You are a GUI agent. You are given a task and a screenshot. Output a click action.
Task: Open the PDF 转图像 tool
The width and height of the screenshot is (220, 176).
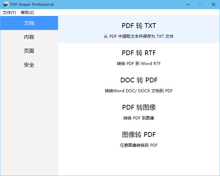pos(139,108)
